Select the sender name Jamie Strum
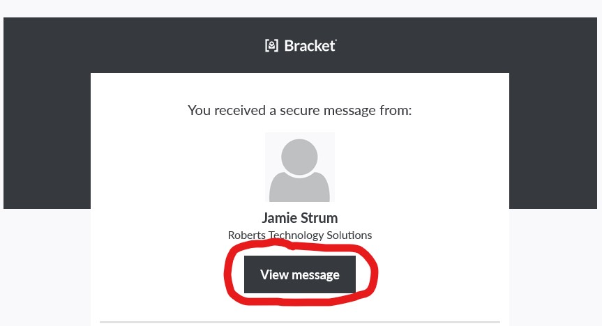 (300, 217)
